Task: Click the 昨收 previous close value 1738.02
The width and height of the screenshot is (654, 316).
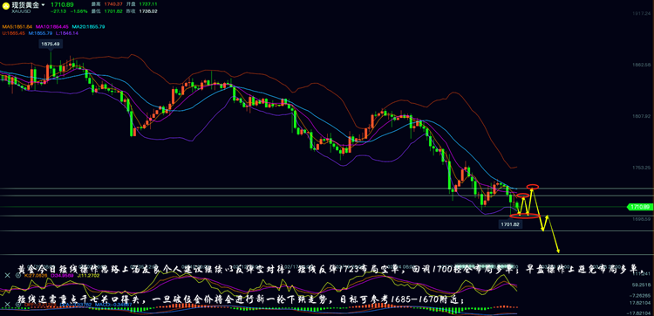Action: (x=149, y=11)
